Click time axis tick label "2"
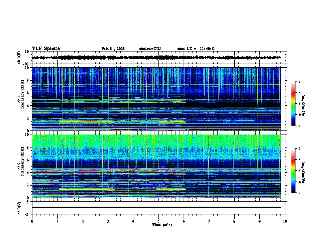Screen dimensions: 321x248 pos(83,221)
